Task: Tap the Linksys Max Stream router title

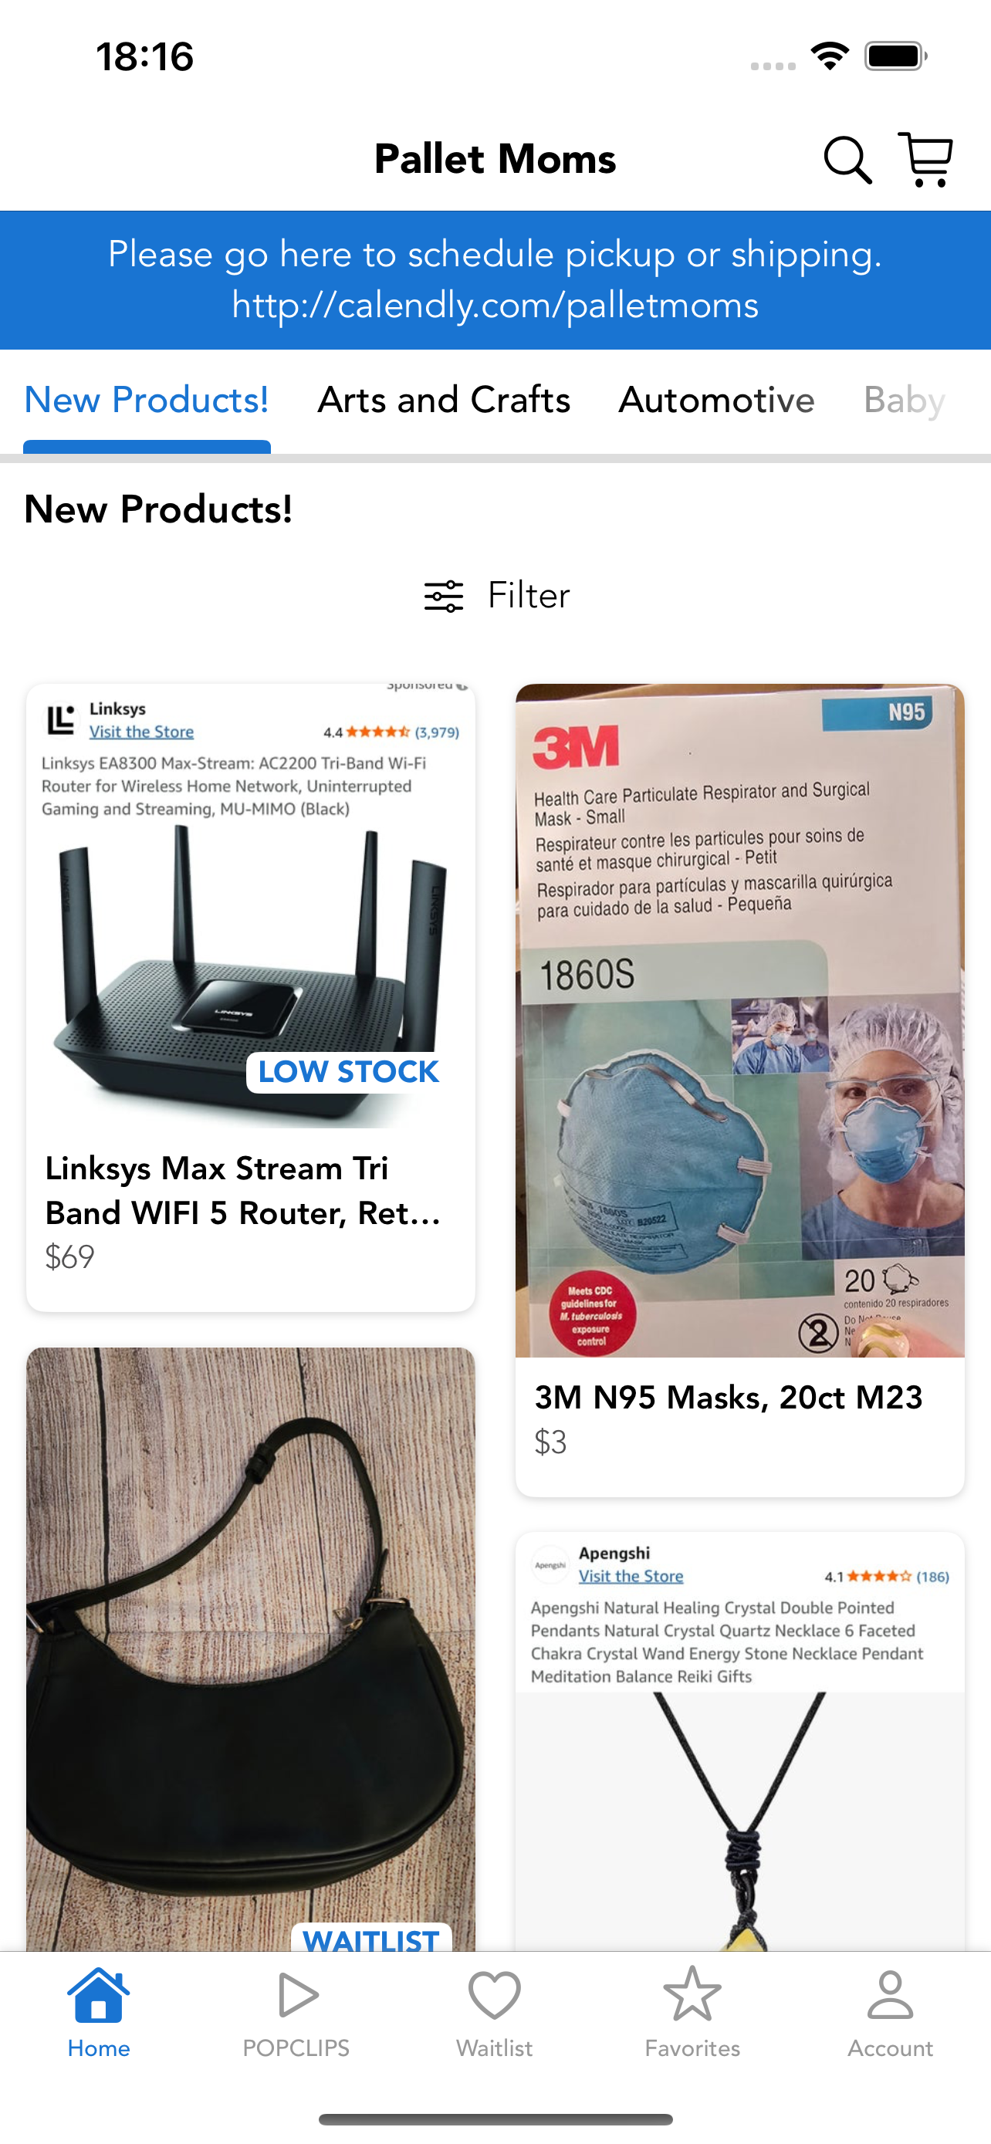Action: click(243, 1191)
